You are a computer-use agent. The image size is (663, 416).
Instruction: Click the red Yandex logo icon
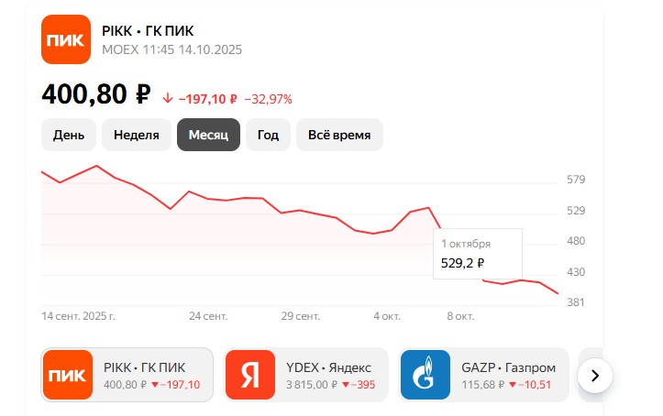[x=249, y=375]
